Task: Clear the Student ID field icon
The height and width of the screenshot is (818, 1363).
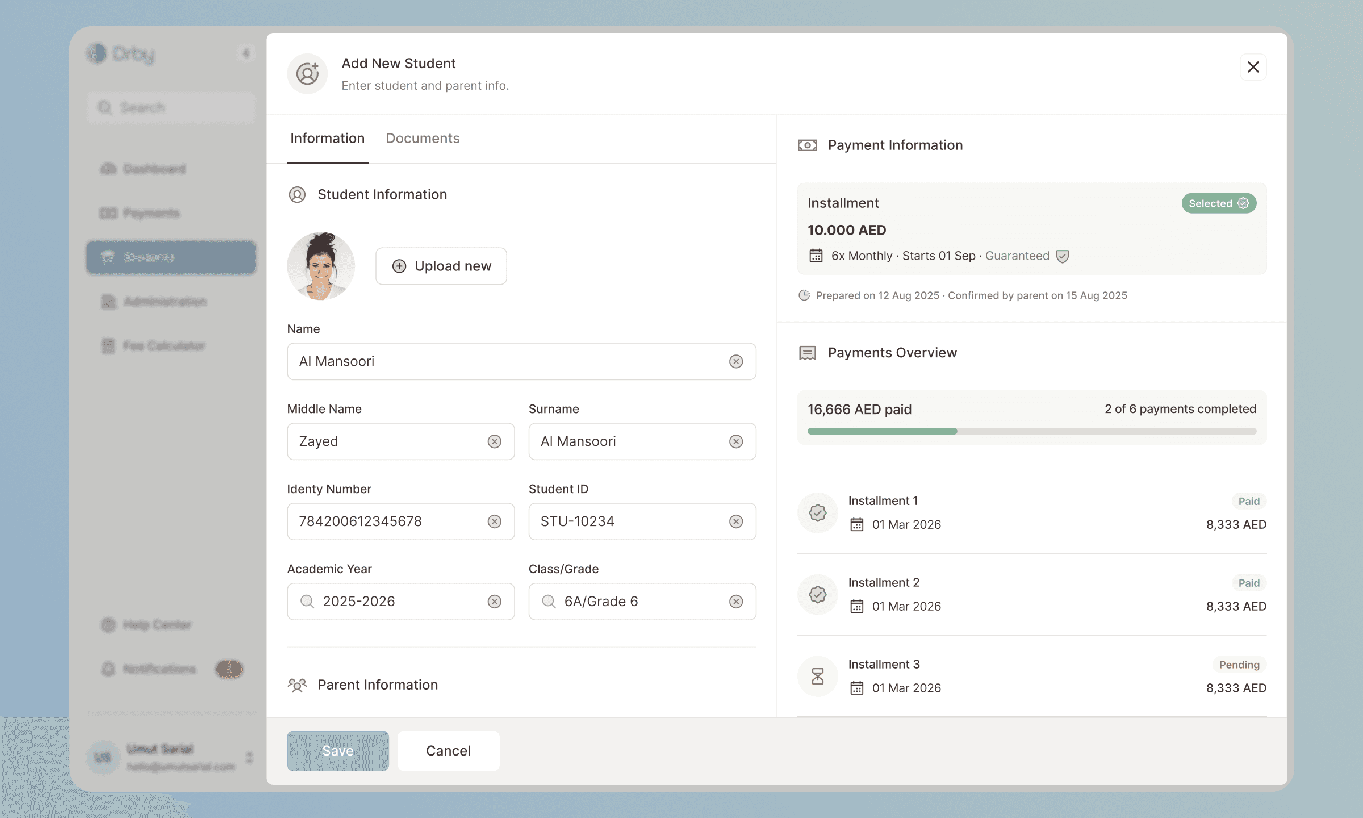Action: coord(736,521)
